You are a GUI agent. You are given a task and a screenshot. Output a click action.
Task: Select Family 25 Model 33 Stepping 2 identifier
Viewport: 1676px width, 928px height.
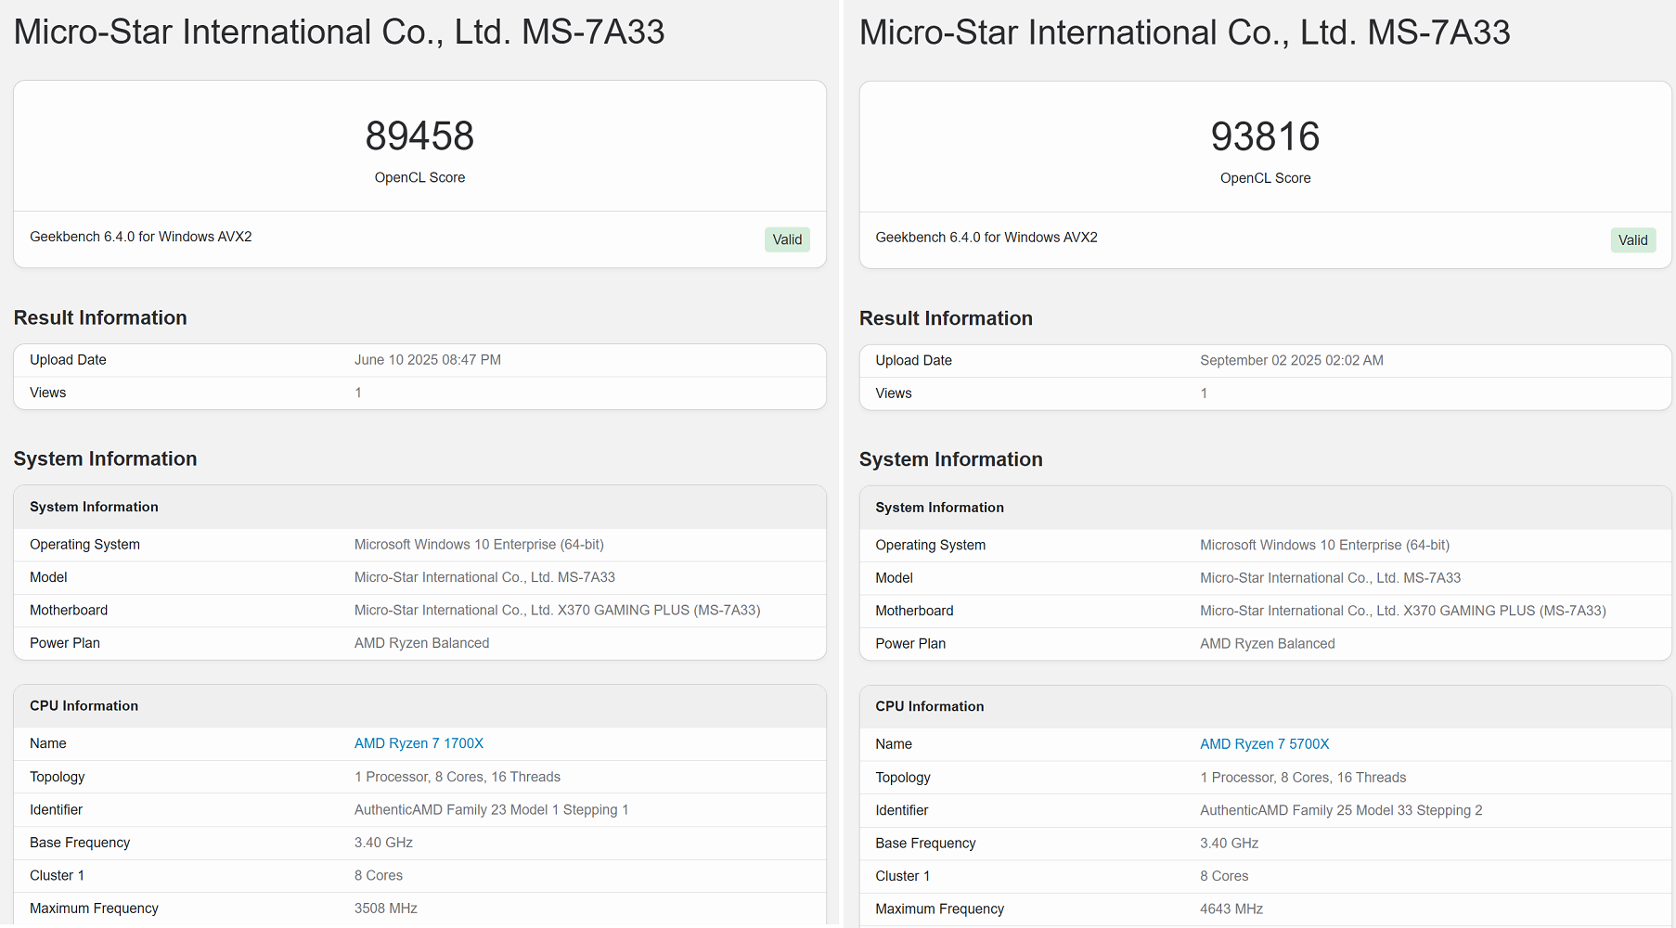(1341, 811)
